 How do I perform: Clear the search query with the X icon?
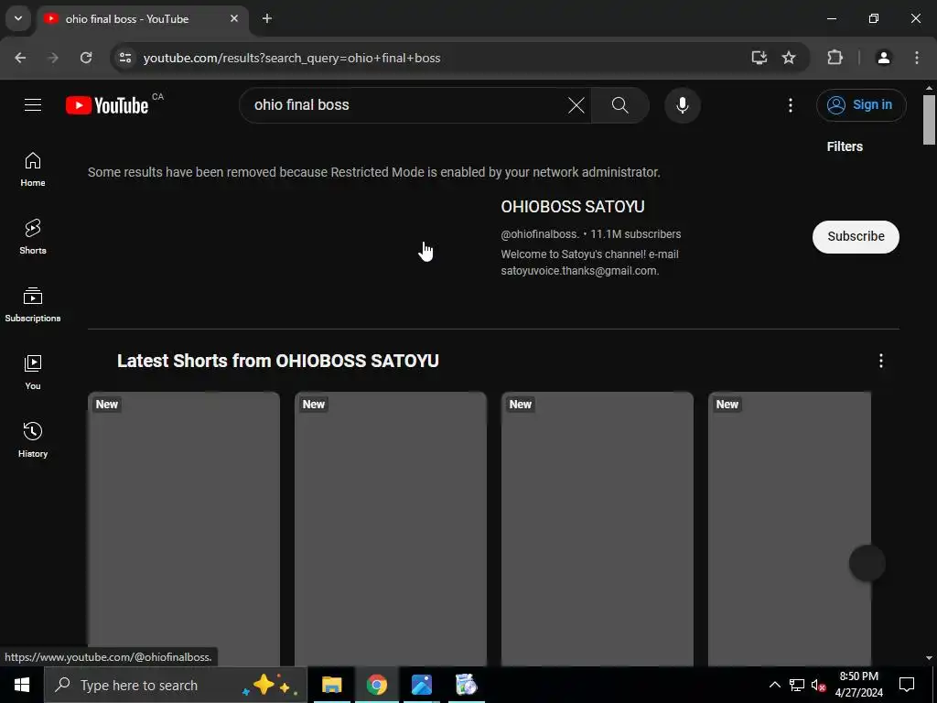point(576,105)
